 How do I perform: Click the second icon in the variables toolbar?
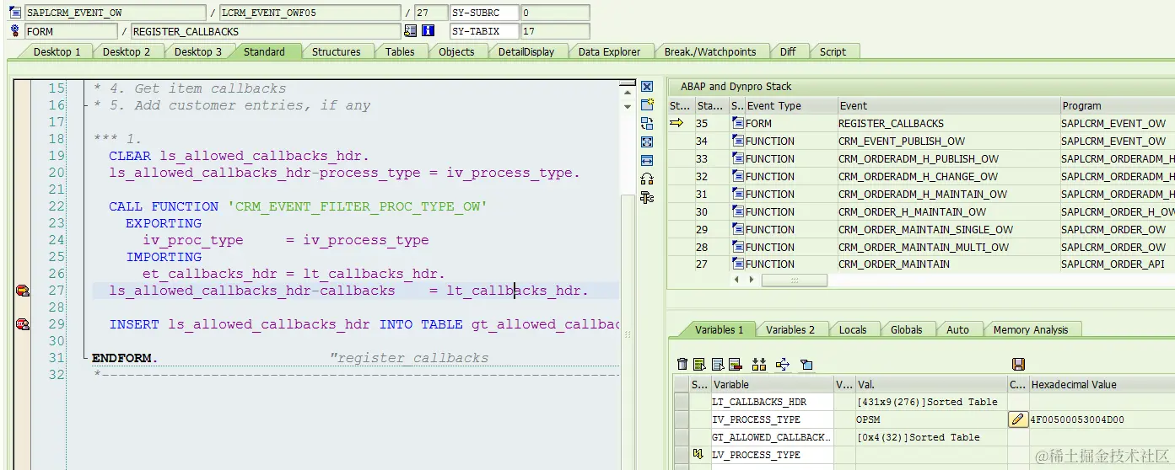click(x=699, y=364)
